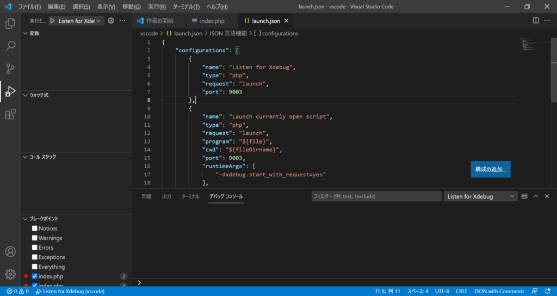Screen dimensions: 557x296
Task: Click the JSON 言語機能 breadcrumb
Action: click(x=228, y=33)
